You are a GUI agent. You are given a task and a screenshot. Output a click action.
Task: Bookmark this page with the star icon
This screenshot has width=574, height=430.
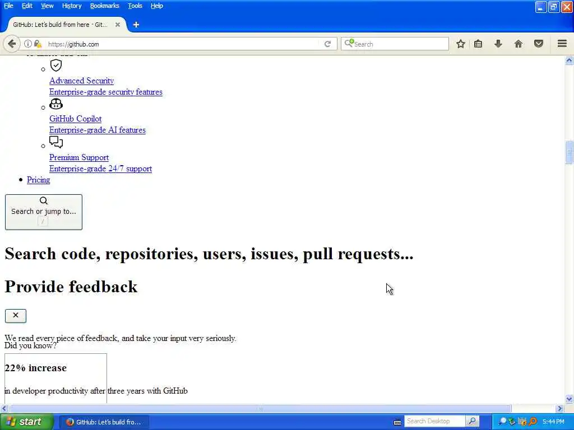[461, 44]
